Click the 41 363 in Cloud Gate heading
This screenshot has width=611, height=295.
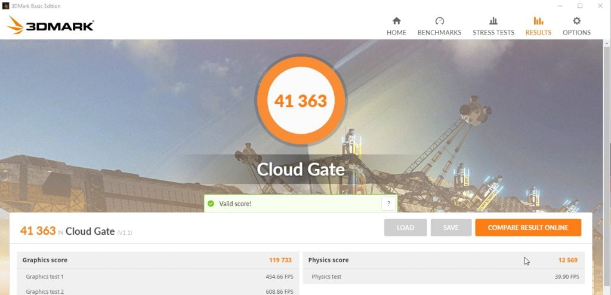tap(76, 231)
